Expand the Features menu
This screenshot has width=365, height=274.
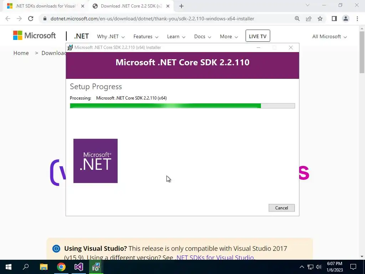tap(146, 37)
